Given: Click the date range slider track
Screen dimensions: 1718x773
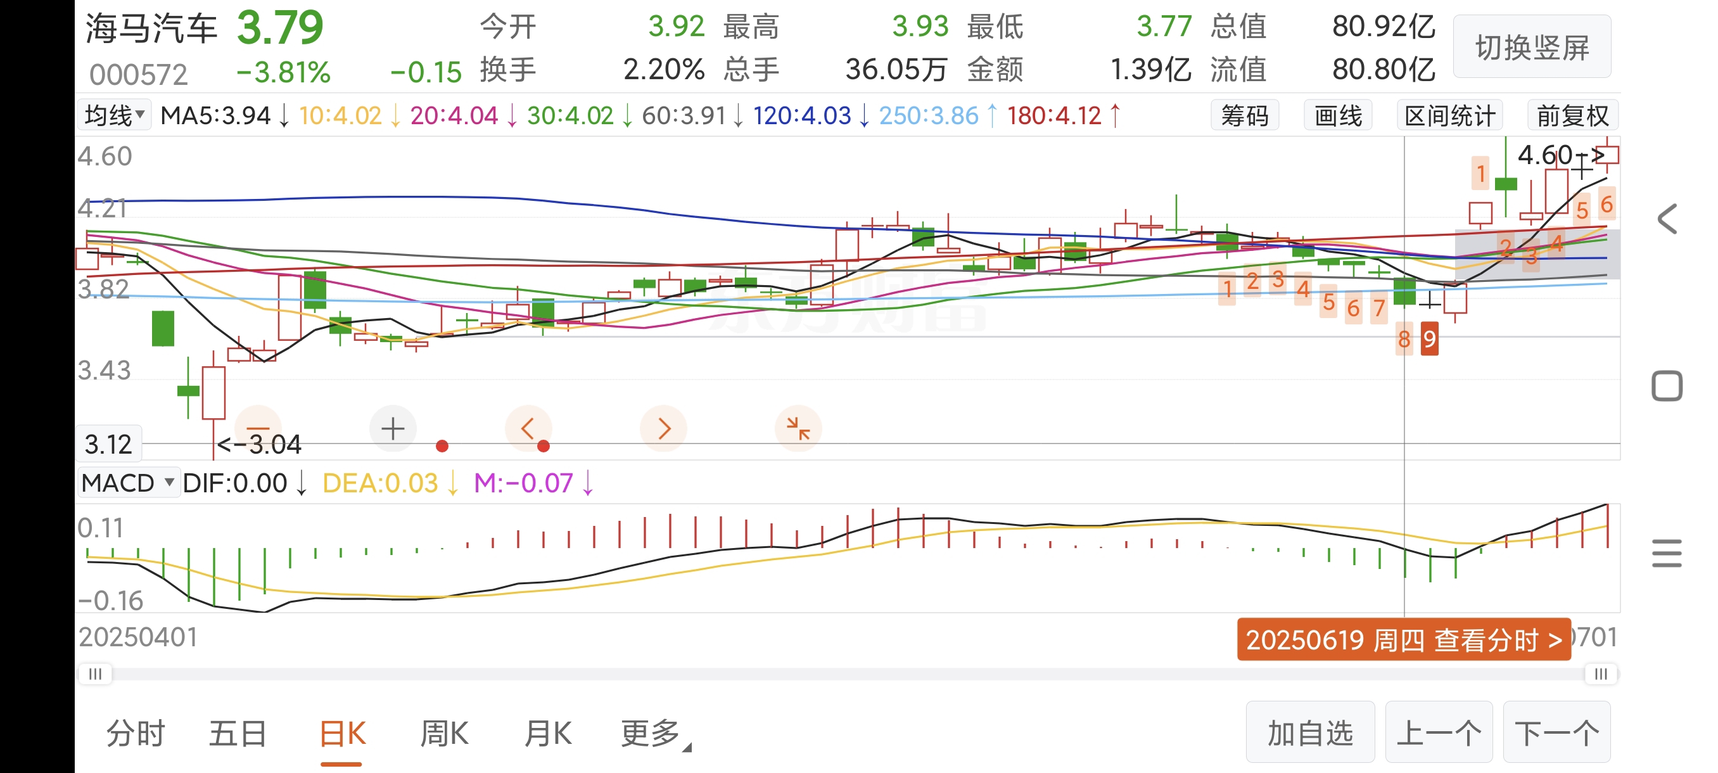Looking at the screenshot, I should tap(848, 674).
